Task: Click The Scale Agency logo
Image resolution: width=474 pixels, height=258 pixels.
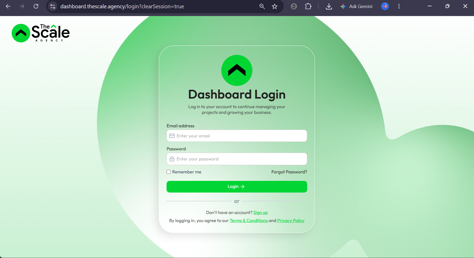Action: (x=41, y=33)
